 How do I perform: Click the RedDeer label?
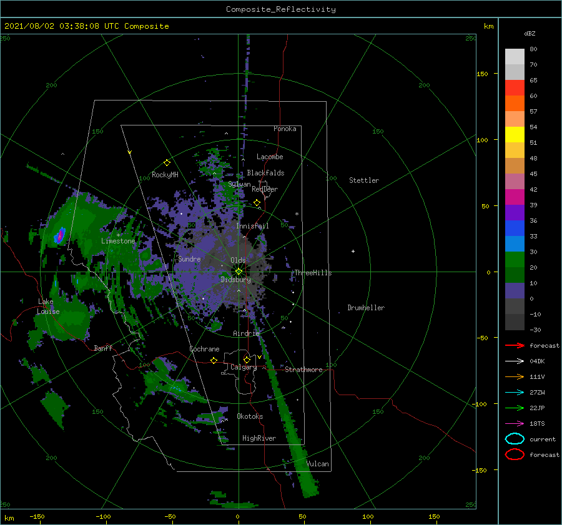click(265, 189)
